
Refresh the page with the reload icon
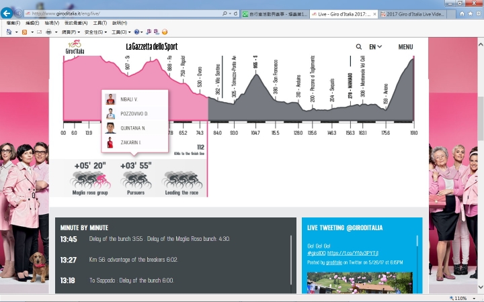pos(235,13)
